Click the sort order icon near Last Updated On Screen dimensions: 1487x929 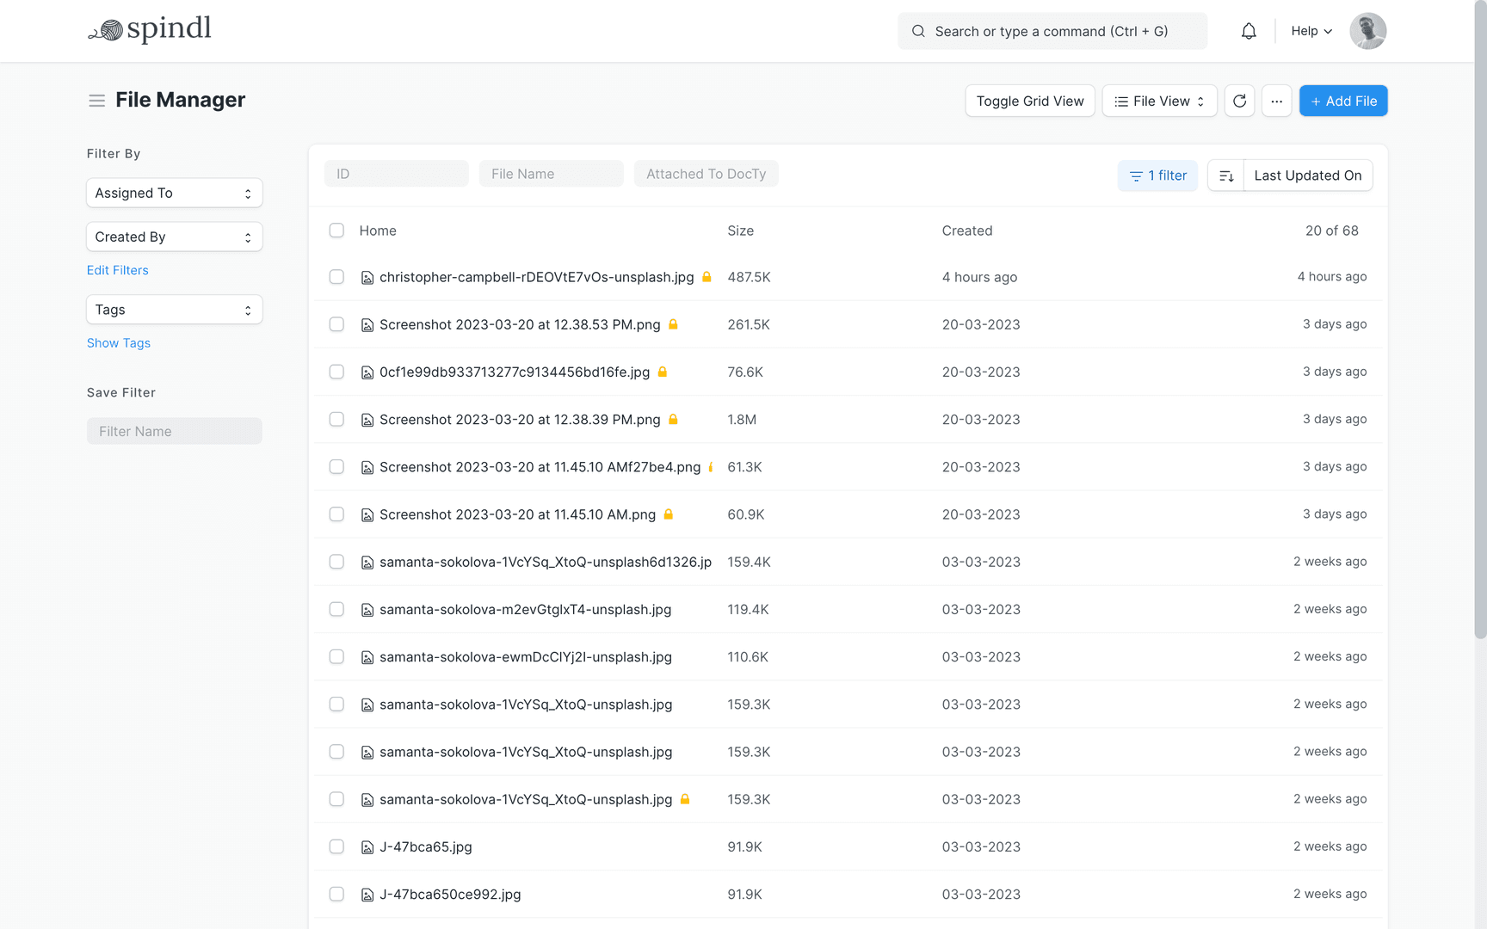point(1225,175)
